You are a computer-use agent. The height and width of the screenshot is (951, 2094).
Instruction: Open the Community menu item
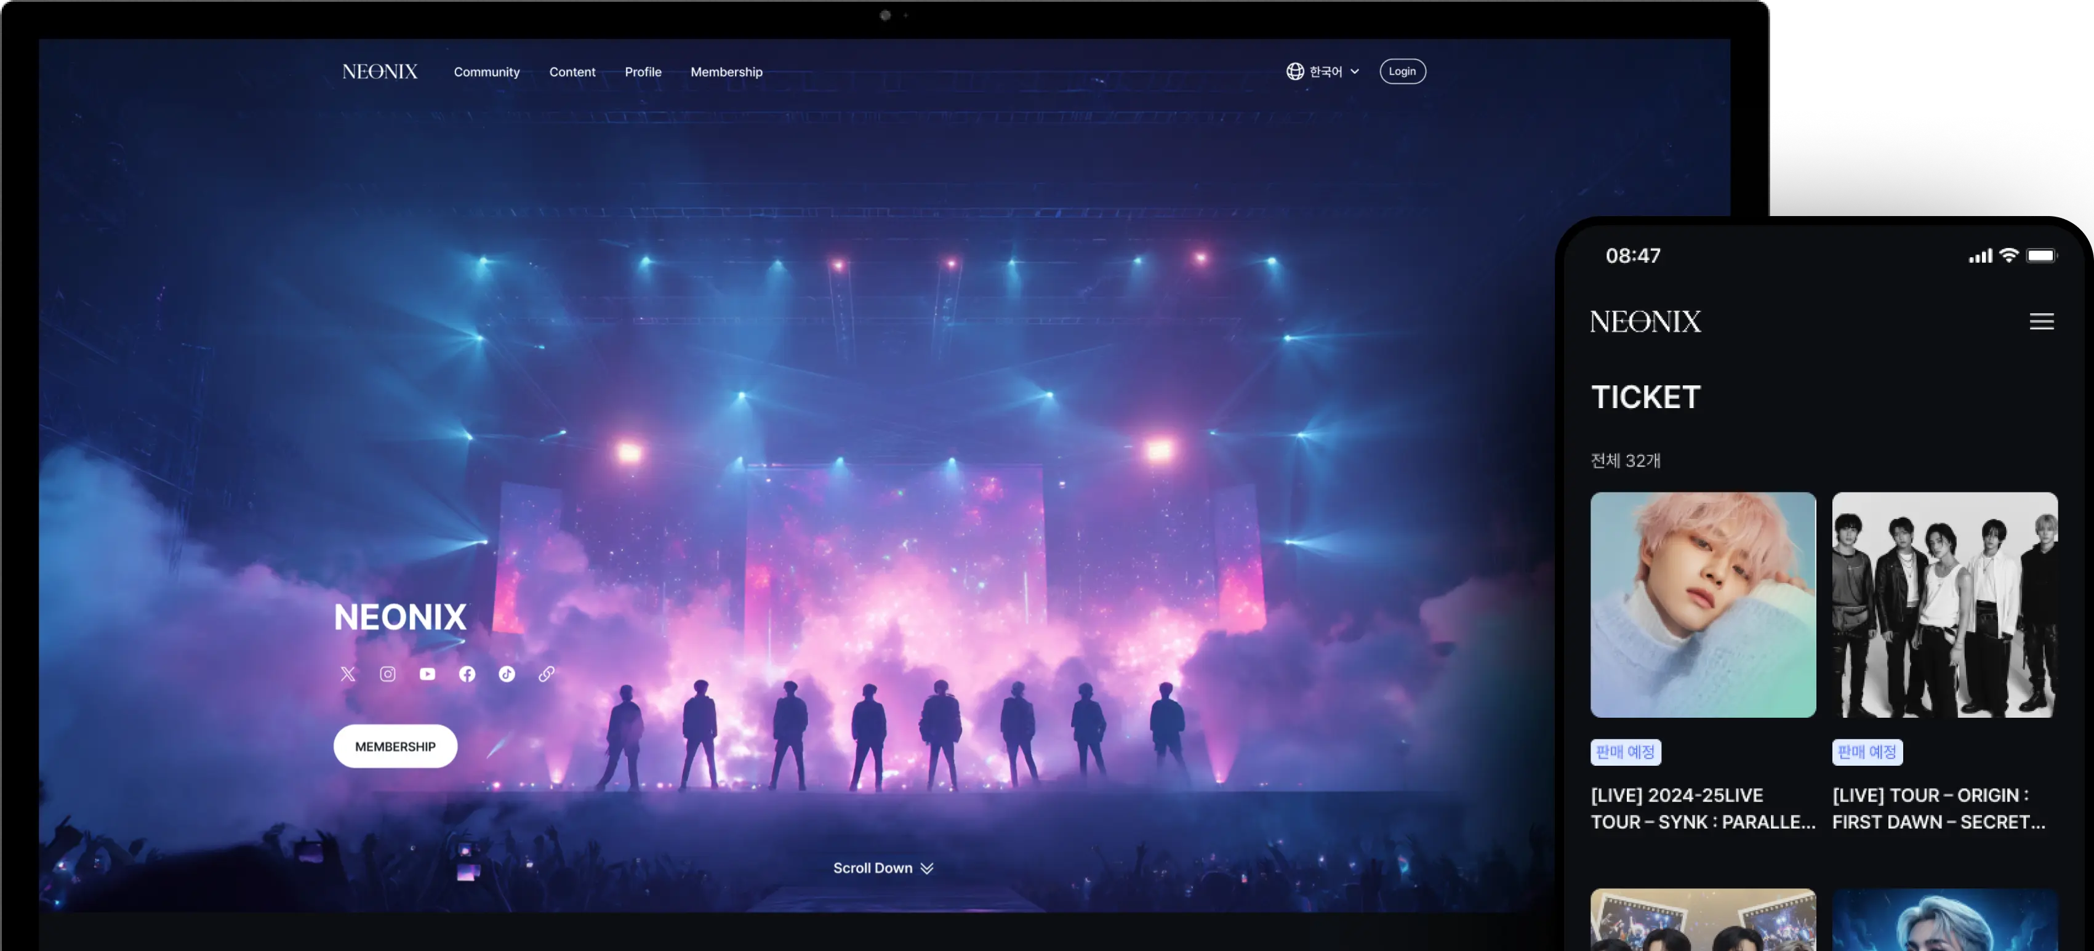(486, 71)
